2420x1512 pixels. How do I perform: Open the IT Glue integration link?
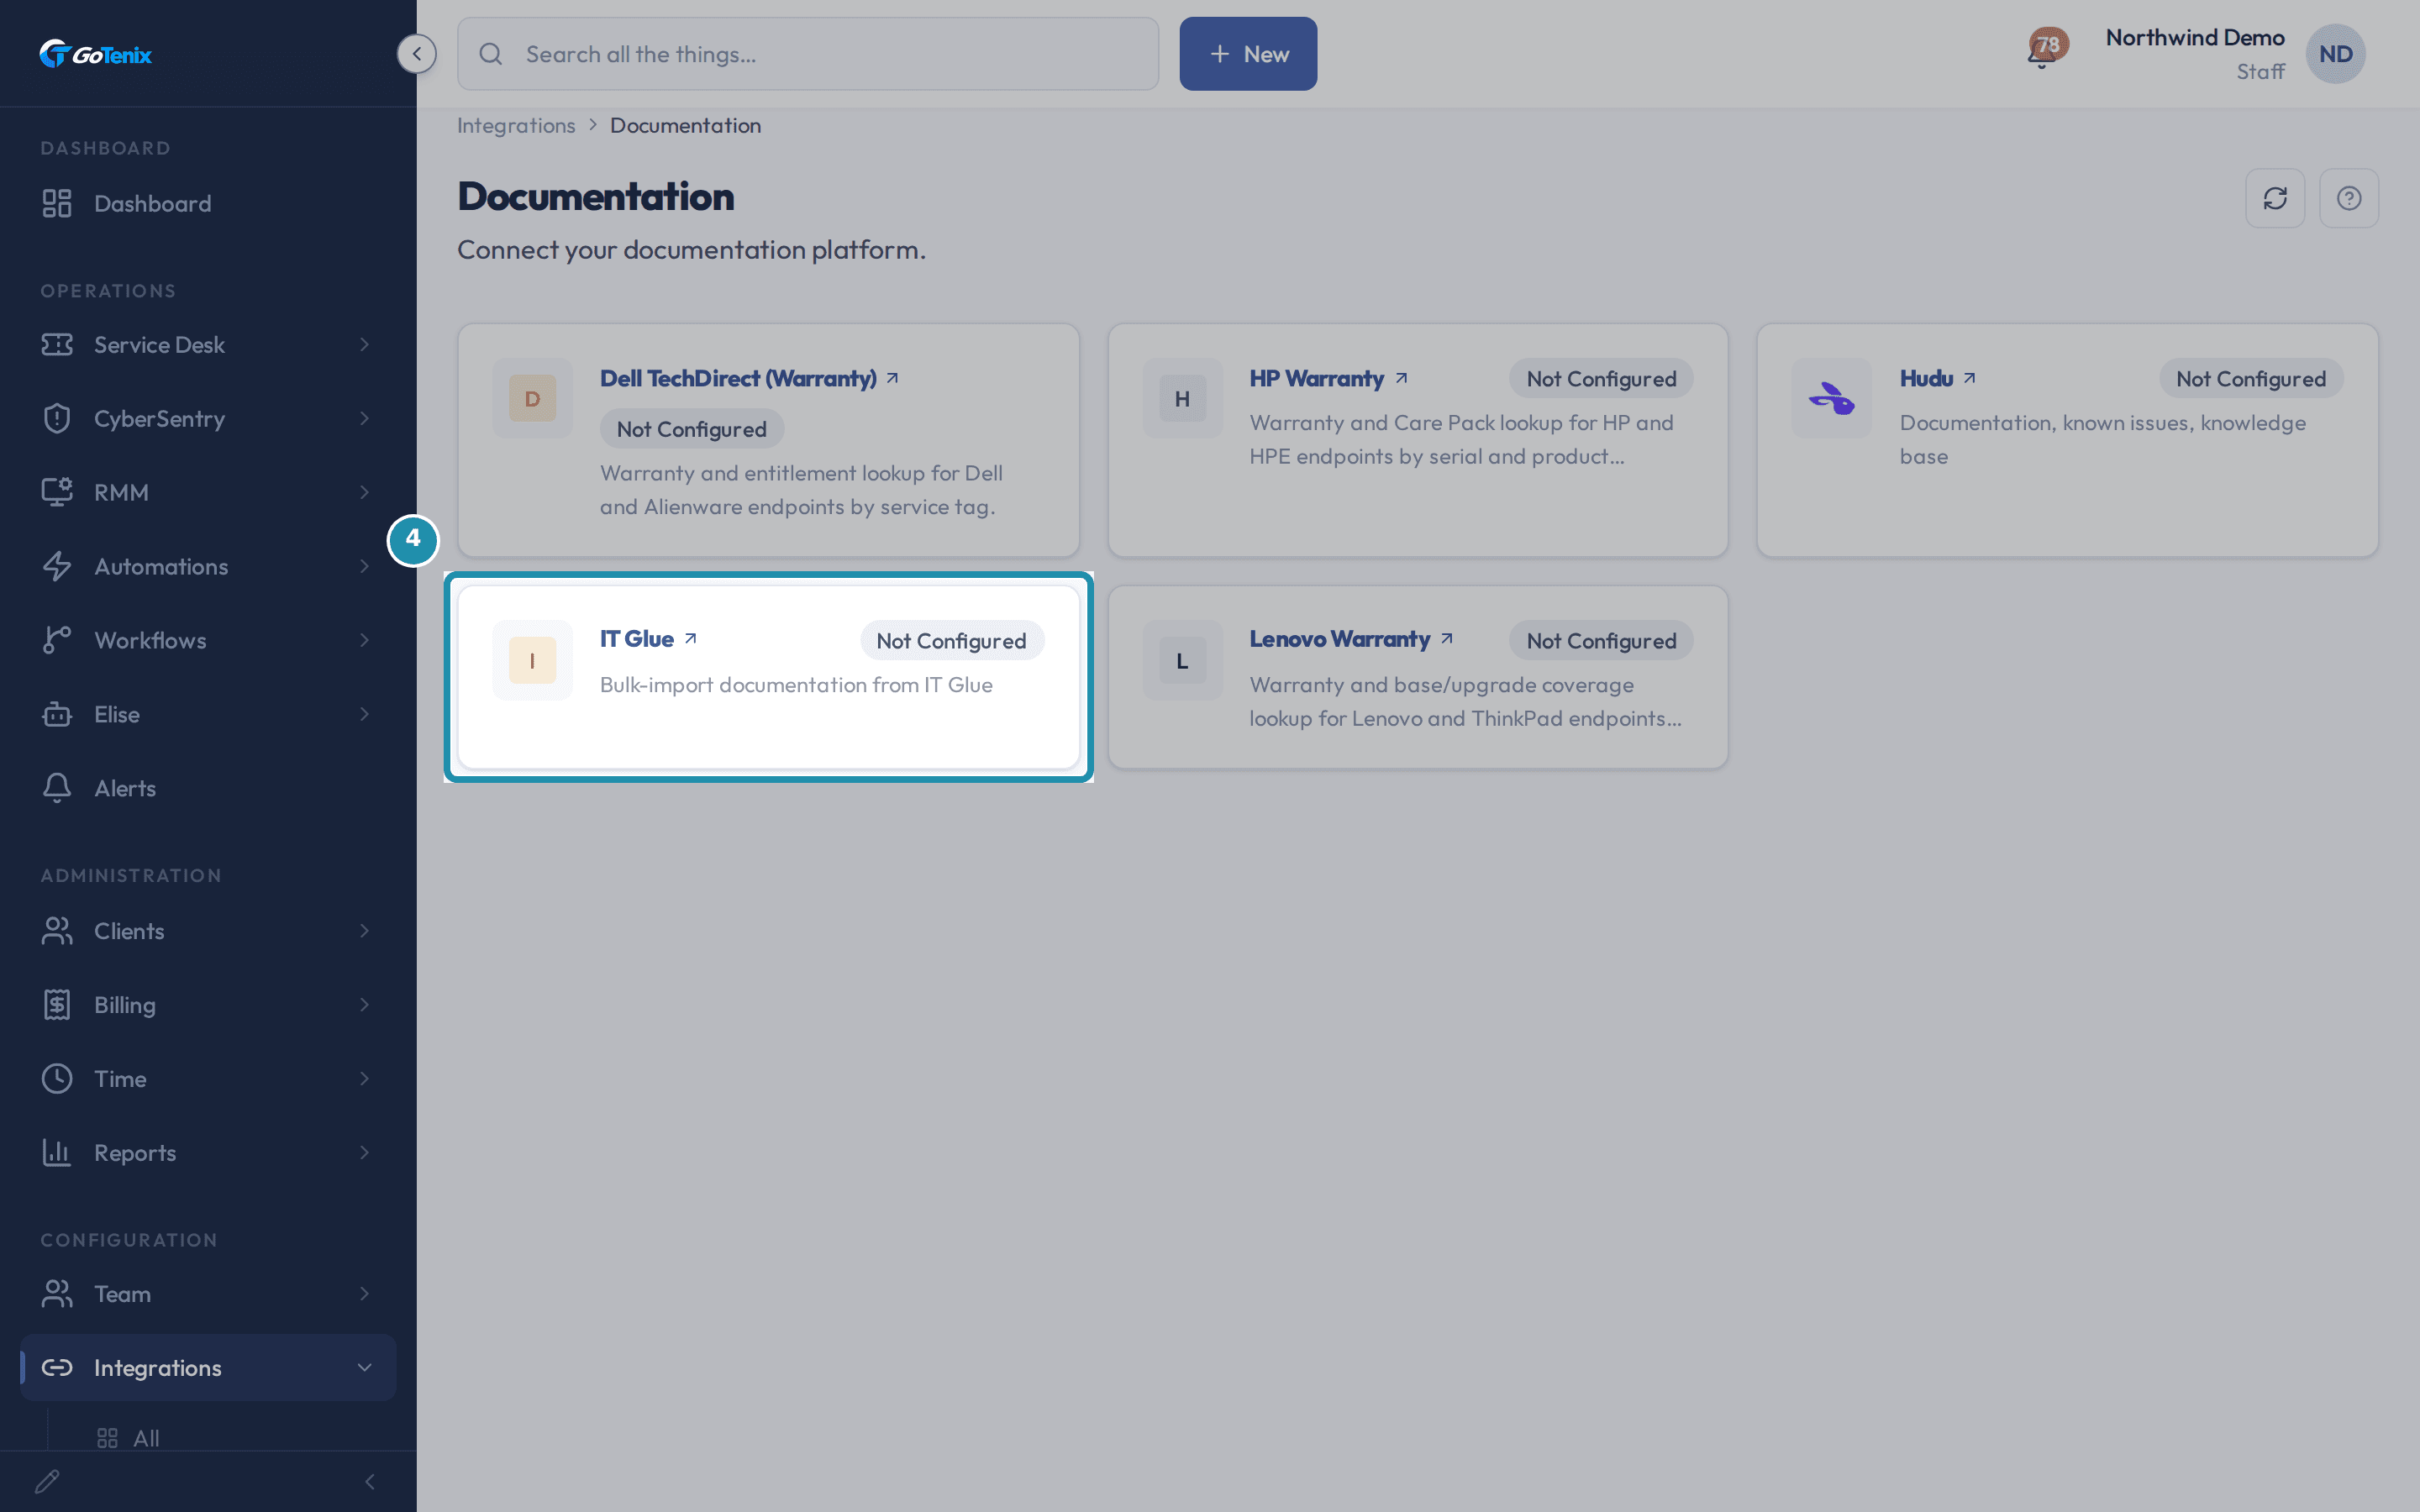(x=648, y=639)
